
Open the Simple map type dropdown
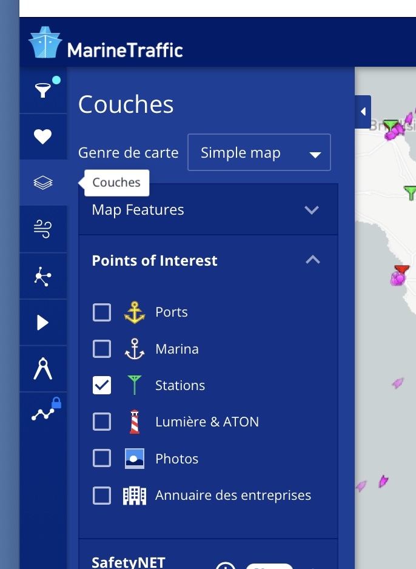point(259,152)
